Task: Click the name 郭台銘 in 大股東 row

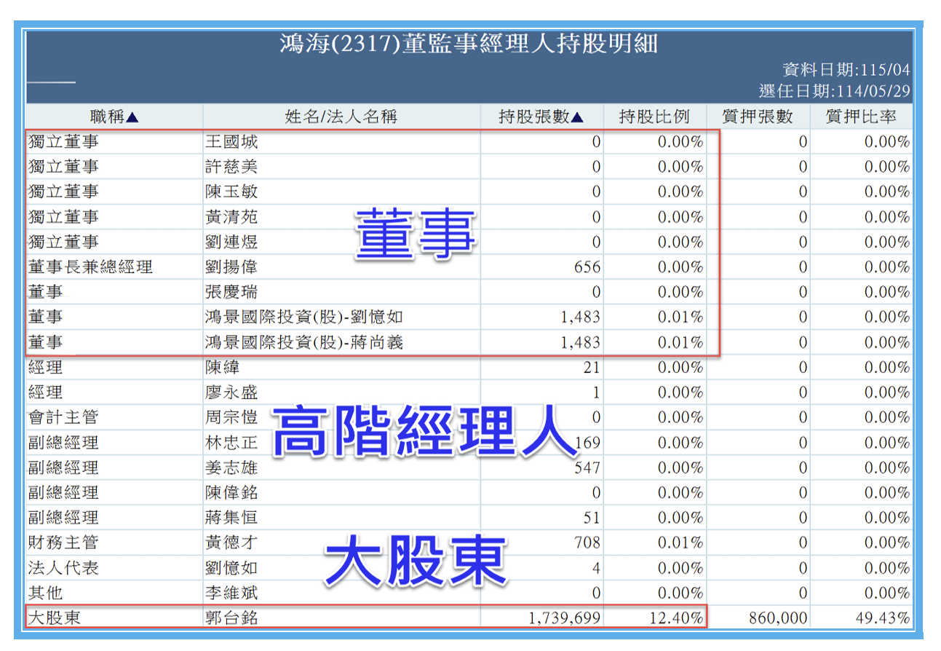Action: [x=231, y=619]
